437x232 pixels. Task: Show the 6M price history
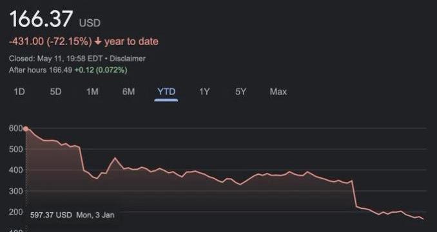128,92
